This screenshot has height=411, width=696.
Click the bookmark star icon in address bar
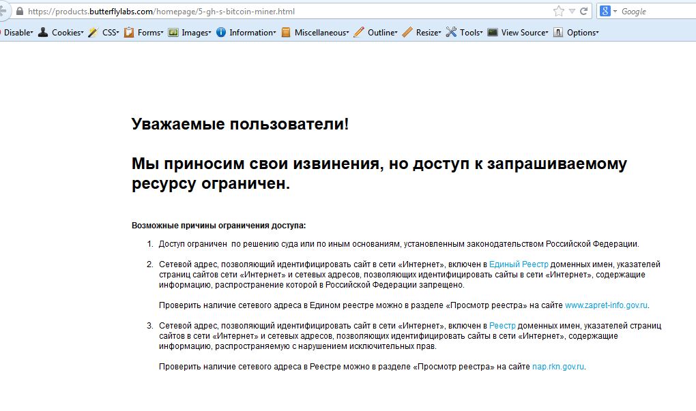click(559, 11)
